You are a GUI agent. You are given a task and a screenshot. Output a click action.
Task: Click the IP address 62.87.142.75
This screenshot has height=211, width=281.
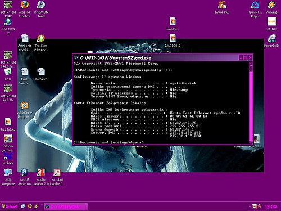pos(183,123)
